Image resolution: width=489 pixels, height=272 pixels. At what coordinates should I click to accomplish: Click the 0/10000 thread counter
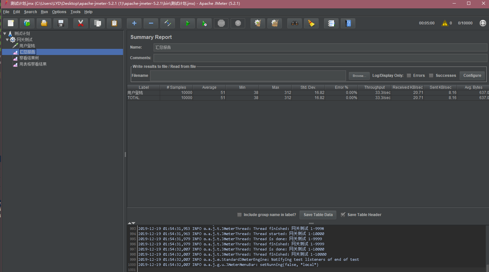pos(465,23)
